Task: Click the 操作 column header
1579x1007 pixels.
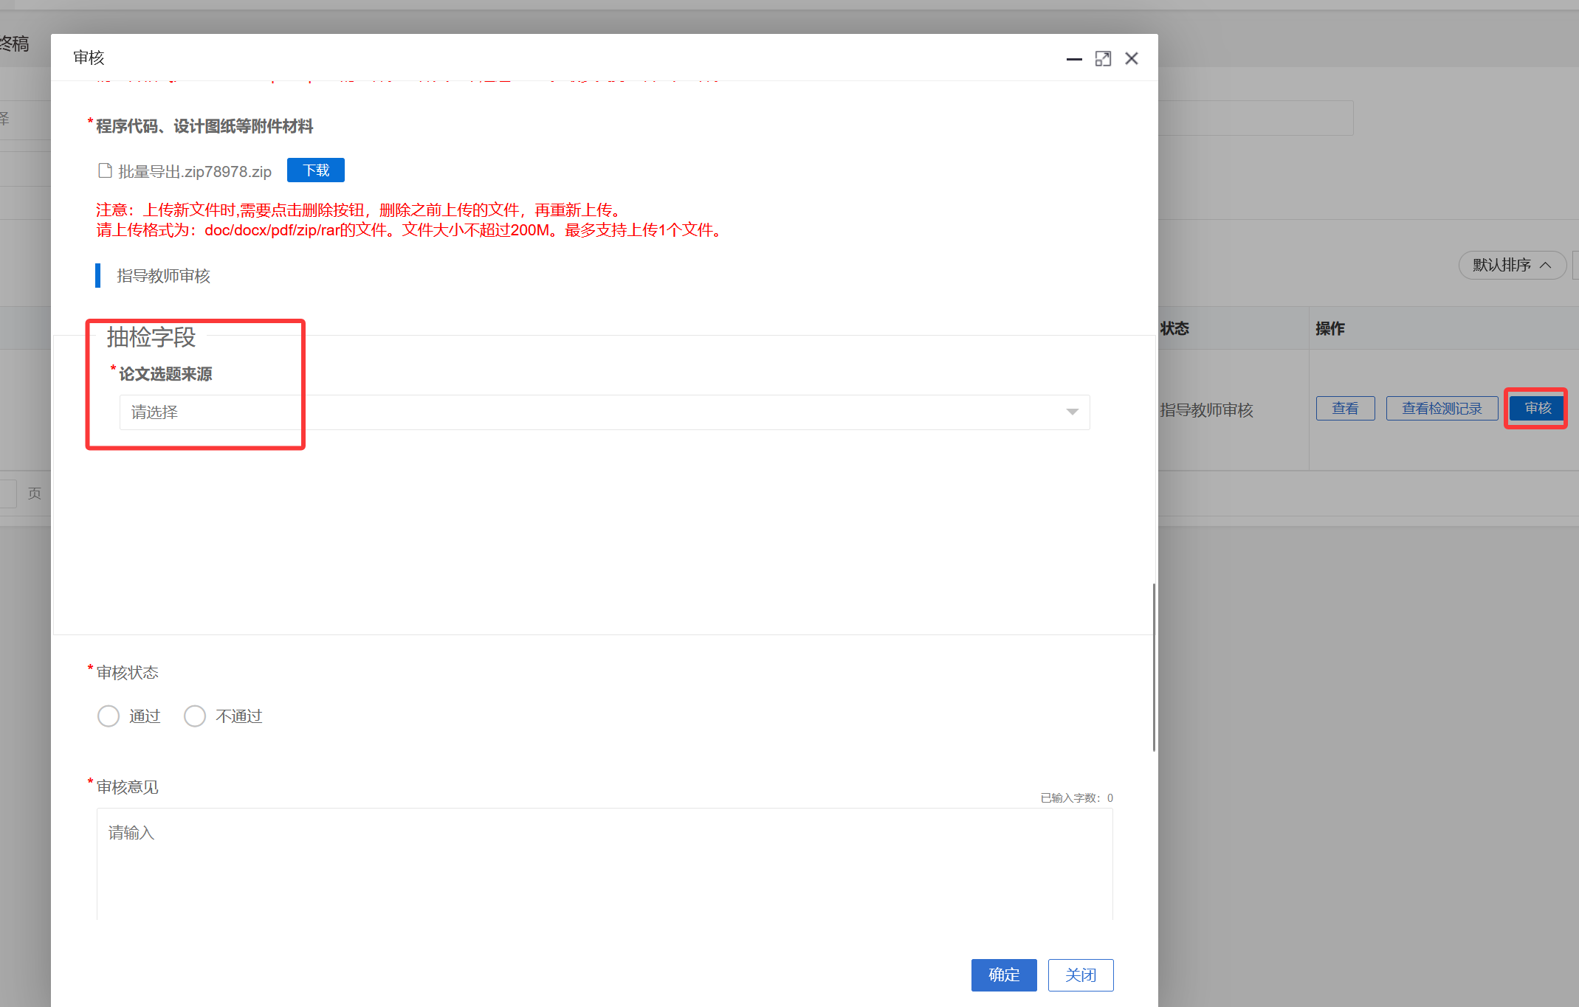Action: tap(1329, 329)
